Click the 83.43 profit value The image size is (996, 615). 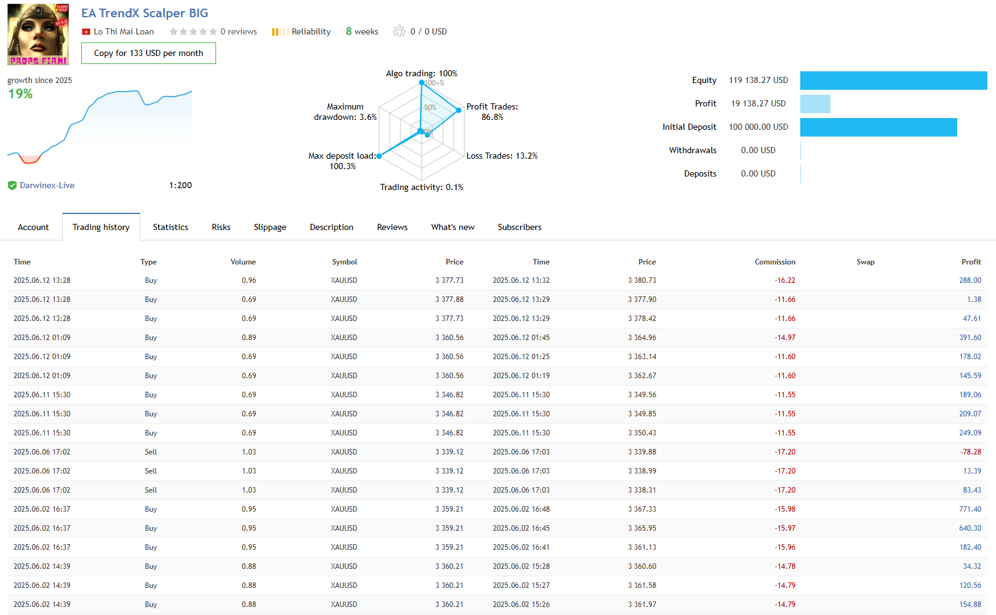coord(972,490)
